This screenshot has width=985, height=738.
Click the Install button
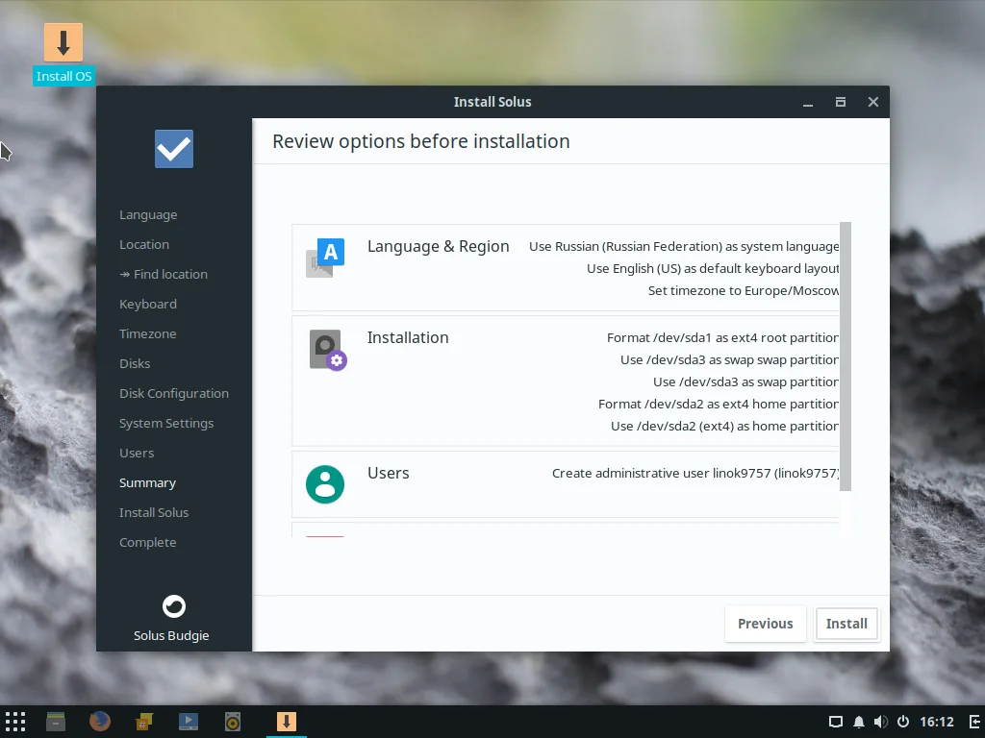point(846,624)
